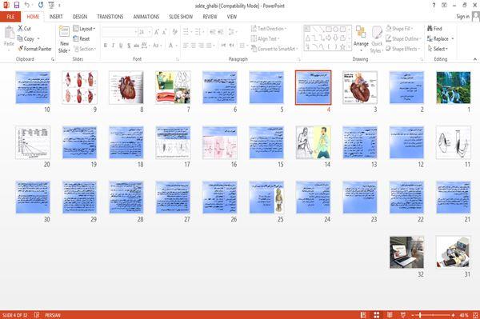Click Convert to SmartArt
Image resolution: width=480 pixels, height=319 pixels.
coord(274,49)
